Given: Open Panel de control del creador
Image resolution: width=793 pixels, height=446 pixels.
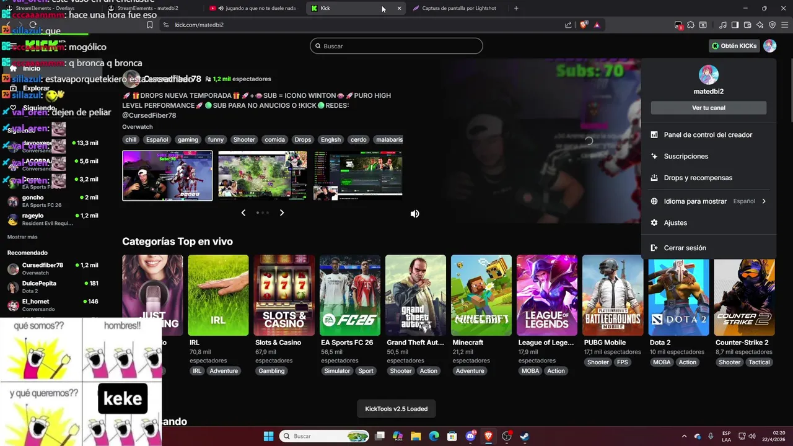Looking at the screenshot, I should (x=708, y=134).
